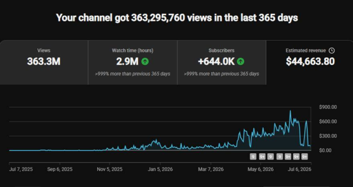
Task: Click green up arrow next to 2.9M
Action: pyautogui.click(x=145, y=61)
